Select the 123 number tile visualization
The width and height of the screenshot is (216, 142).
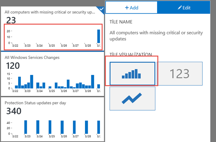(x=180, y=73)
